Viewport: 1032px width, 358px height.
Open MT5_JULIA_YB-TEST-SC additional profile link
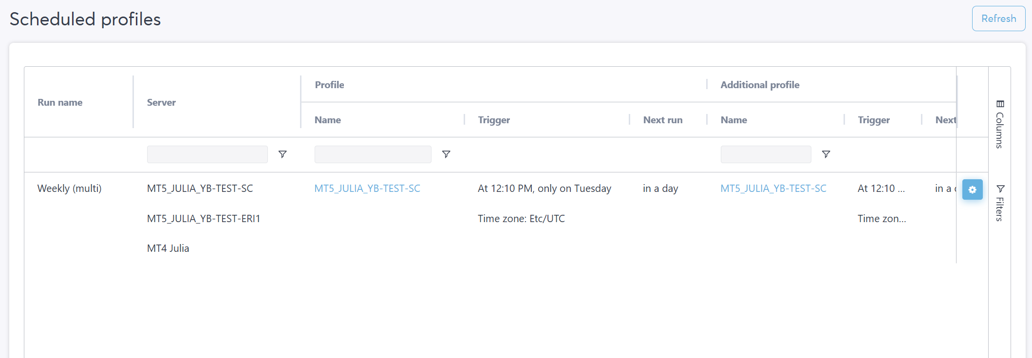pos(773,188)
